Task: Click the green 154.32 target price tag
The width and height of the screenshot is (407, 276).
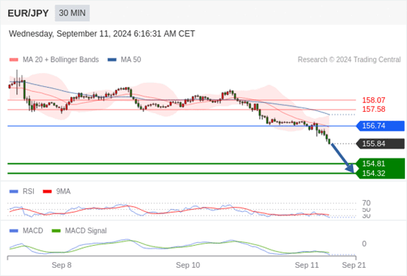Action: pos(381,174)
